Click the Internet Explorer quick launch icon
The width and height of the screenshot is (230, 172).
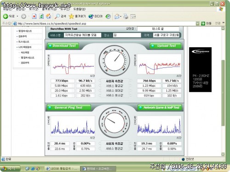pos(33,169)
